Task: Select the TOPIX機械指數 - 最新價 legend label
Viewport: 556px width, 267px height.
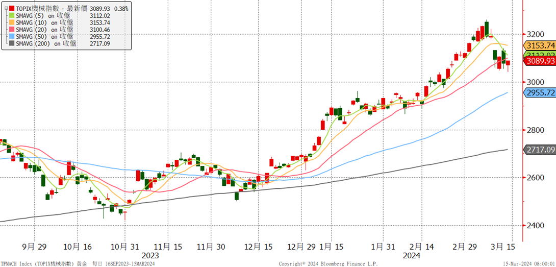Action: tap(52, 8)
